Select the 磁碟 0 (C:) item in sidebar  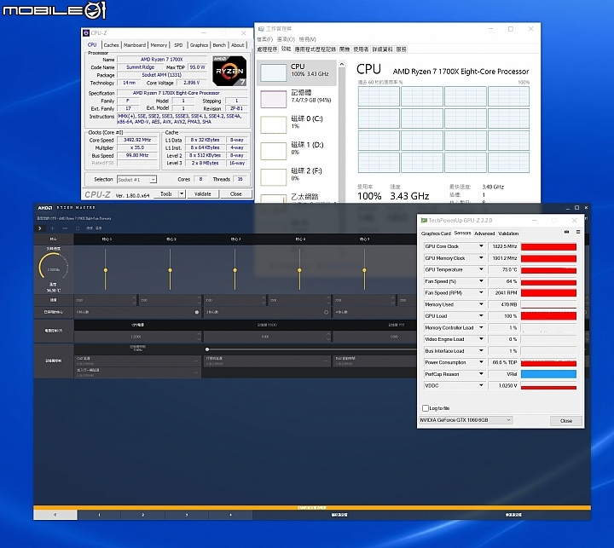click(297, 124)
